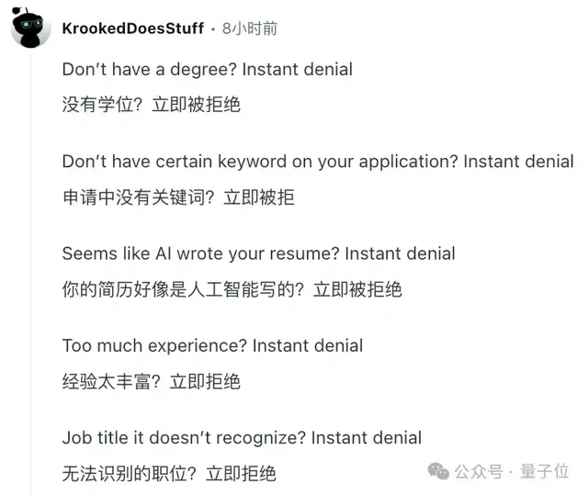This screenshot has height=495, width=588.
Task: Click the line "Too much experience? Instant denial"
Action: click(212, 345)
